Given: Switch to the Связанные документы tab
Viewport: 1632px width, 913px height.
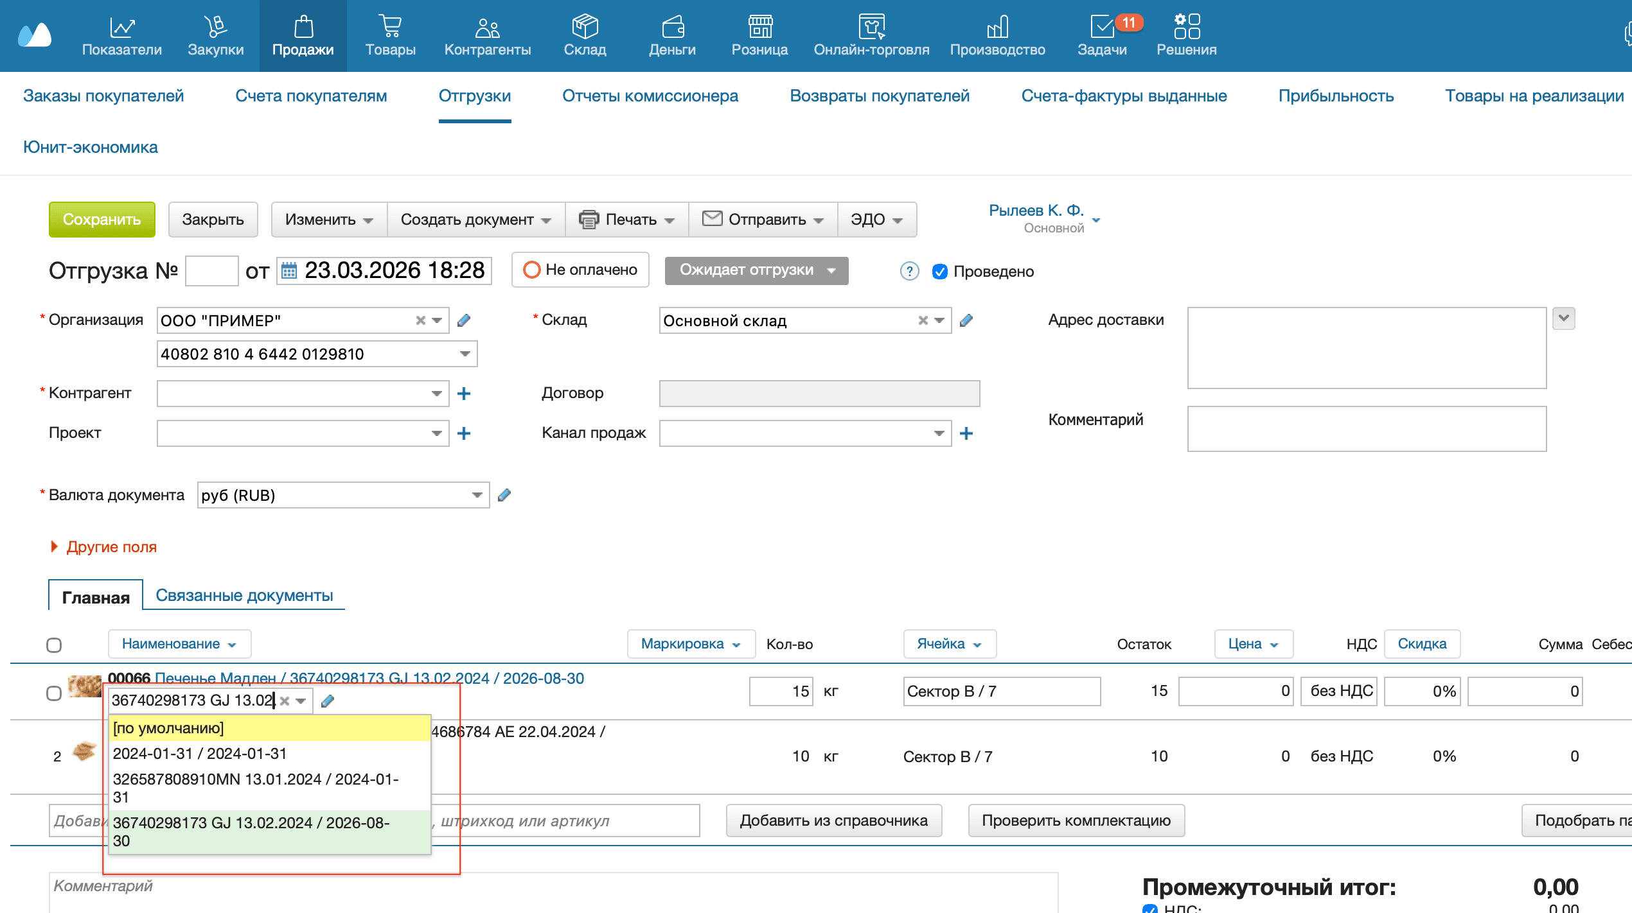Looking at the screenshot, I should click(x=244, y=595).
